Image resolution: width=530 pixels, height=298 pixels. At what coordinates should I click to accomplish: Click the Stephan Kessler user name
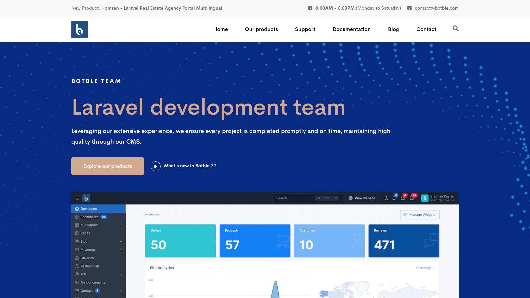[442, 196]
